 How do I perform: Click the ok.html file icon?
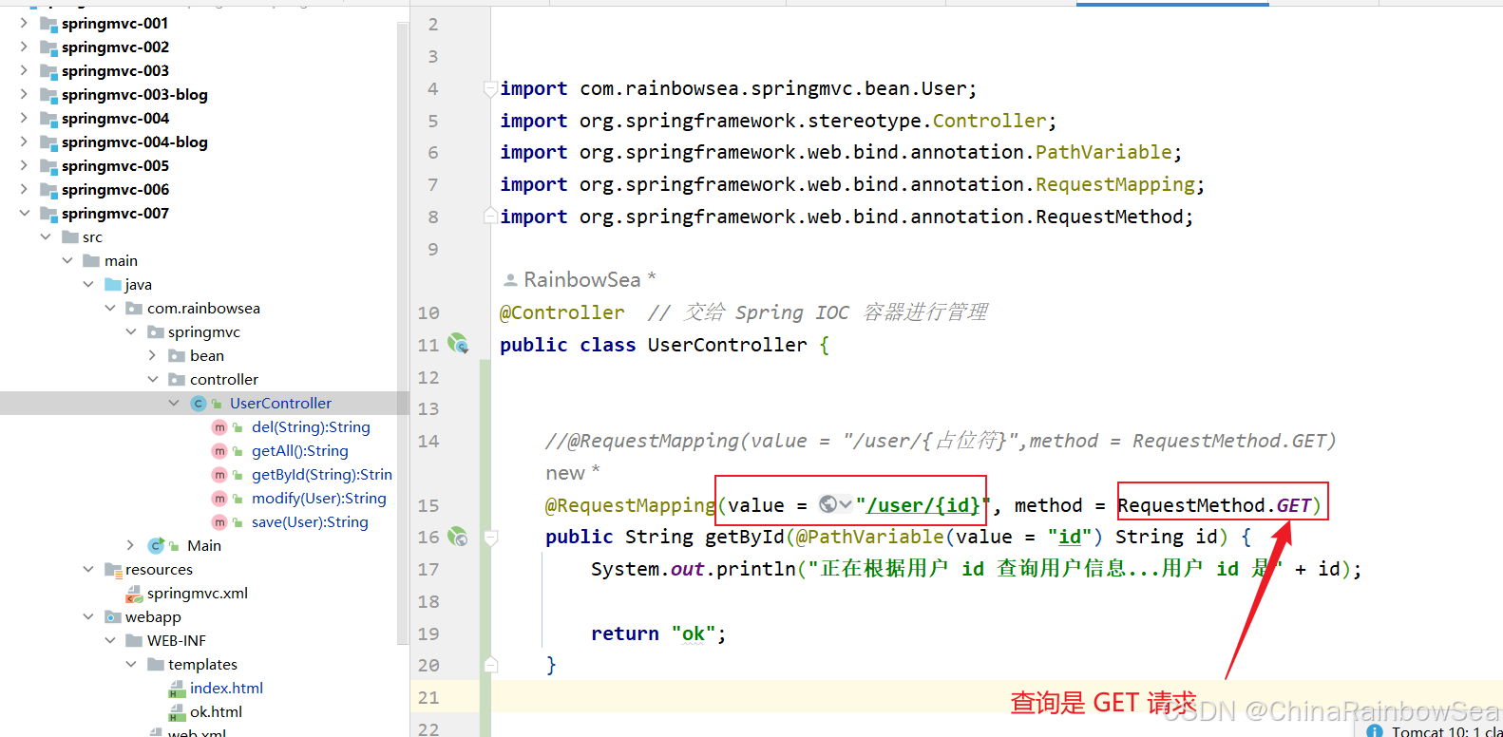point(177,712)
